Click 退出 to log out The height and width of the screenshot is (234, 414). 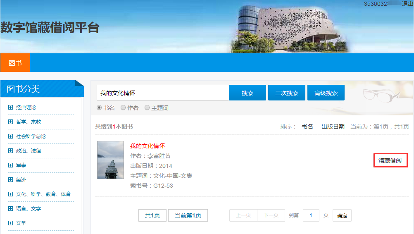(x=407, y=4)
